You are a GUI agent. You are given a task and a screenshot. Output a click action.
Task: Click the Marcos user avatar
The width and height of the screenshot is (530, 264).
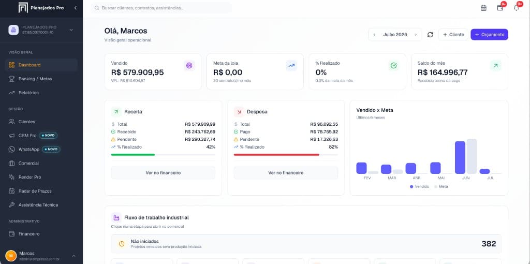pyautogui.click(x=11, y=256)
